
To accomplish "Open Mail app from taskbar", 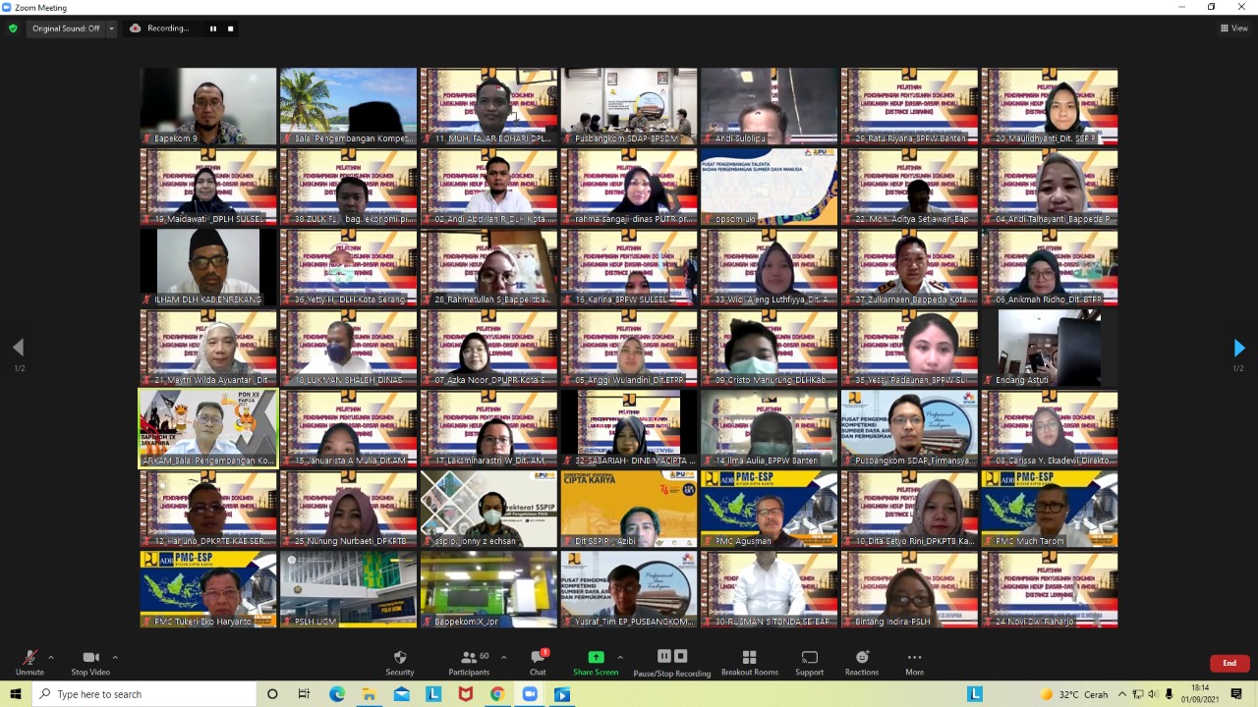I will point(401,694).
